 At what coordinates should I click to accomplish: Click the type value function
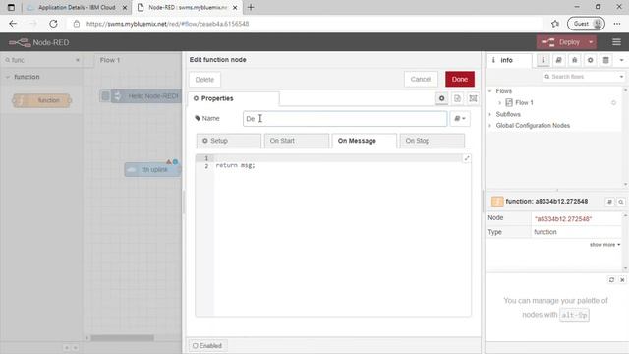545,232
